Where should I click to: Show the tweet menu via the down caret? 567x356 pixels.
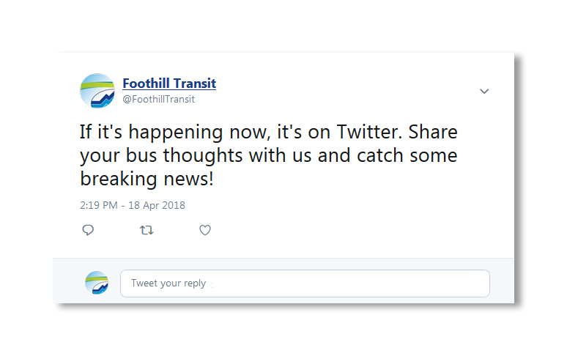[x=484, y=92]
